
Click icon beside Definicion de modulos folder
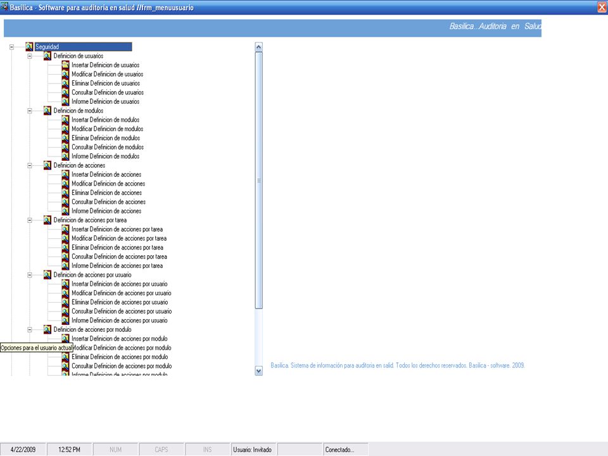pos(47,111)
